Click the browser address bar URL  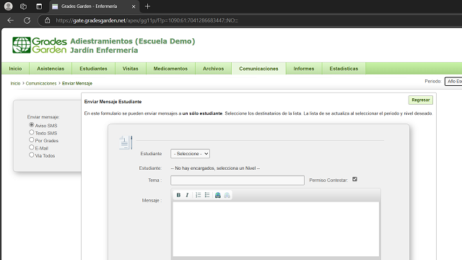pos(147,20)
